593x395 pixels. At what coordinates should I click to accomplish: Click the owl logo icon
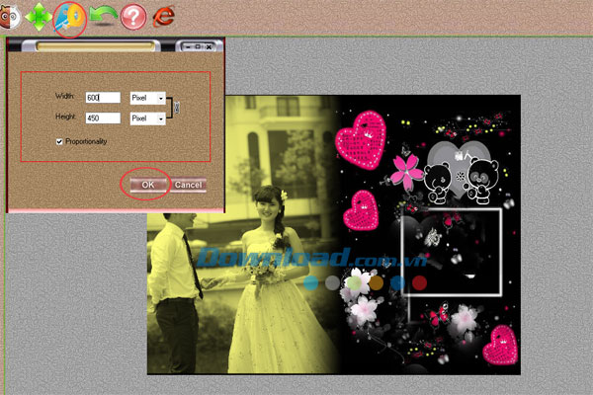8,15
